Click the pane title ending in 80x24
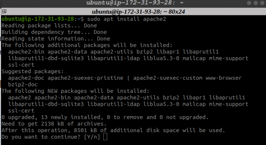Viewport: 266px width, 145px height. (x=138, y=12)
